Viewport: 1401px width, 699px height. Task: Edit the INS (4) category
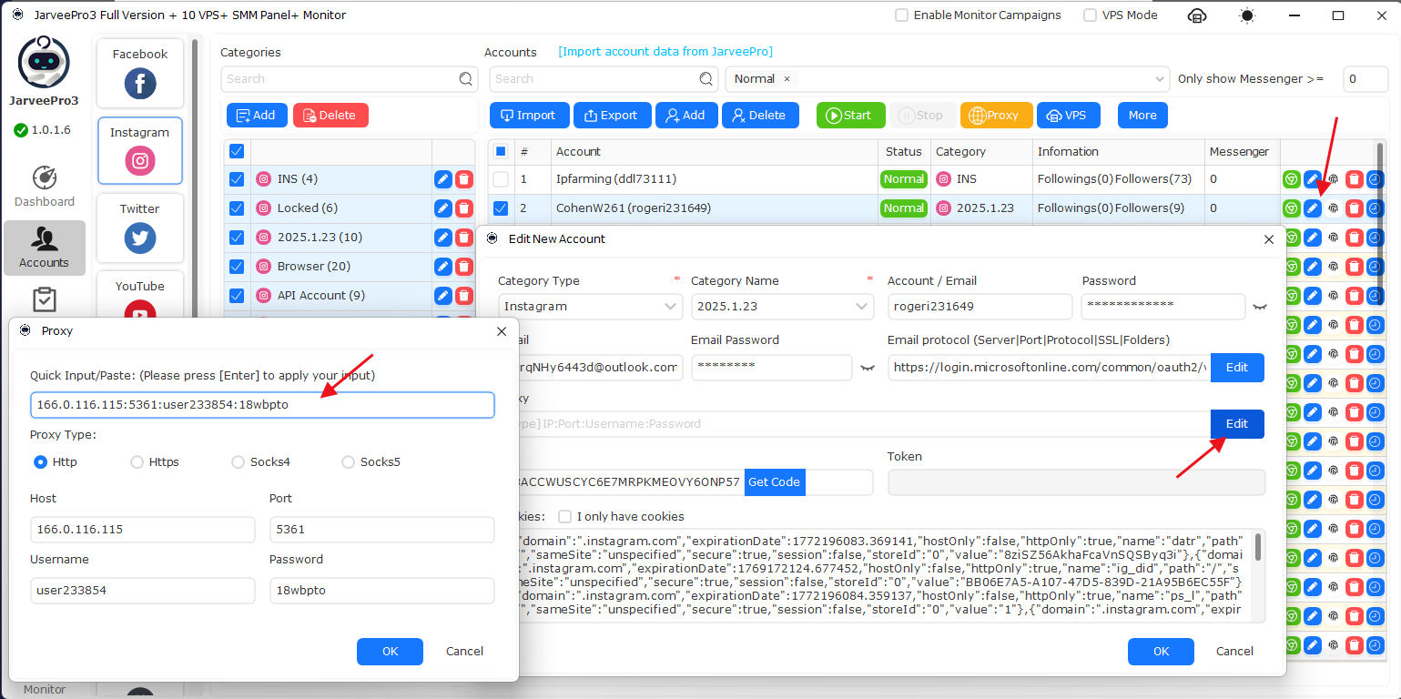pos(443,179)
